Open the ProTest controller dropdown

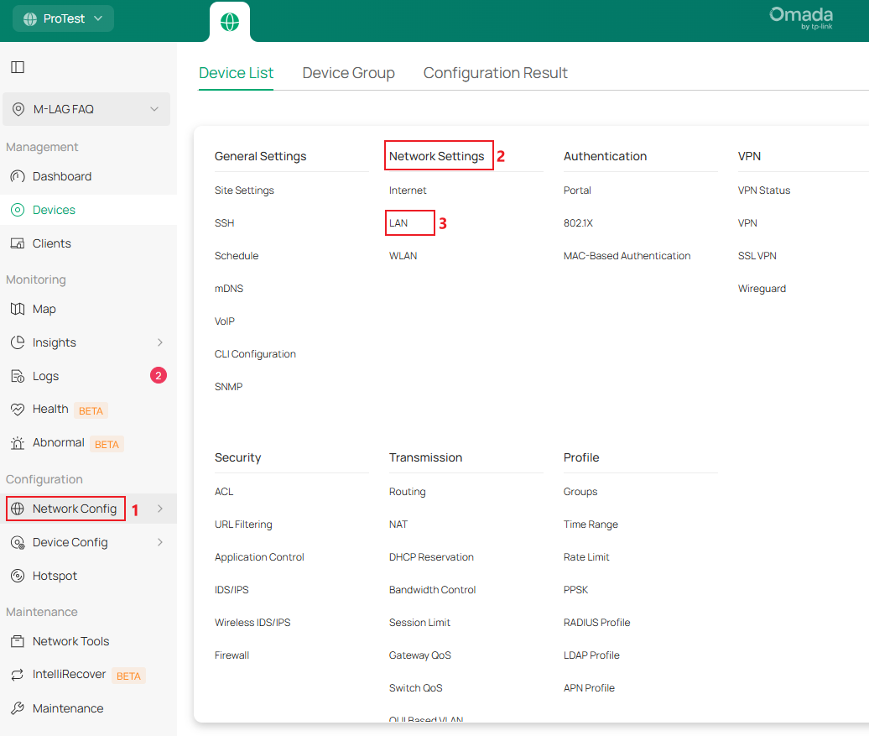pyautogui.click(x=63, y=18)
